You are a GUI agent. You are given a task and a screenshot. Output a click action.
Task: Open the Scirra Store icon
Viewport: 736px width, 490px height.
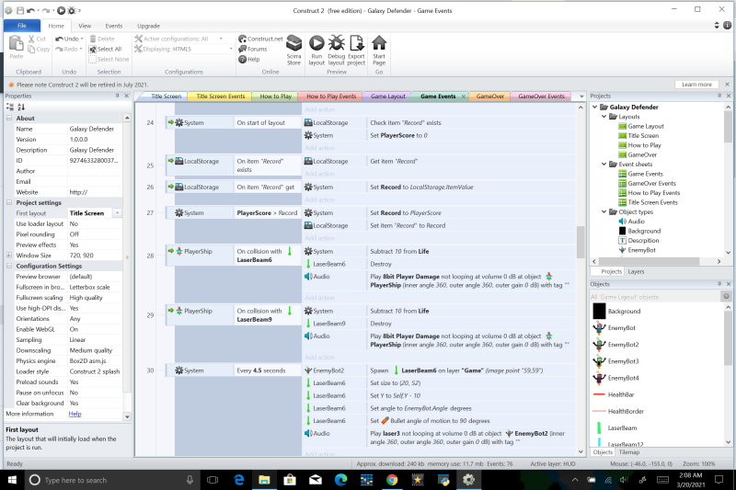point(293,43)
